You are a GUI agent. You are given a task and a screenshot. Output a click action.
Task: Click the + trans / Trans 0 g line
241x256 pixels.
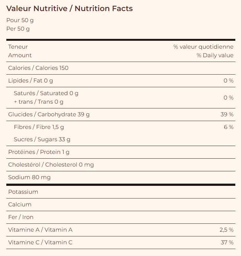(x=39, y=102)
